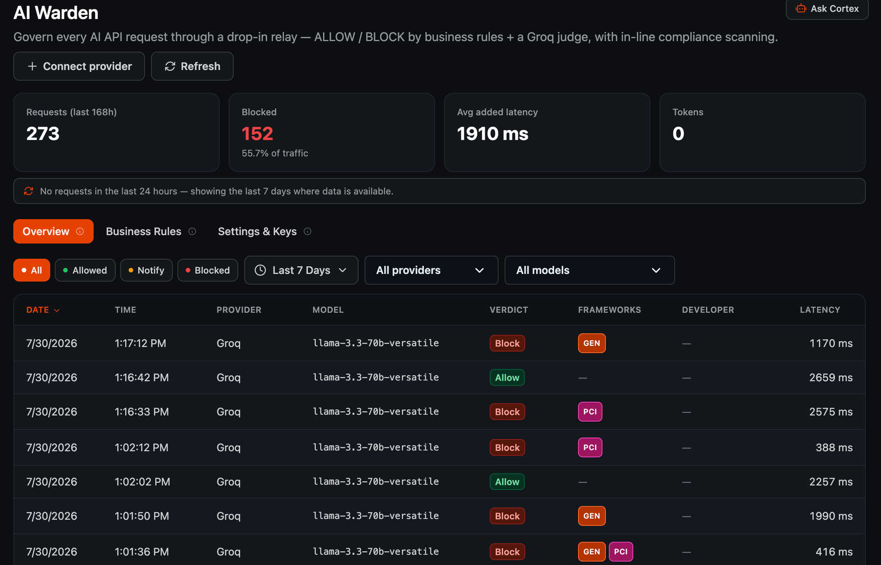Viewport: 881px width, 565px height.
Task: Filter requests by Allowed
Action: (x=85, y=270)
